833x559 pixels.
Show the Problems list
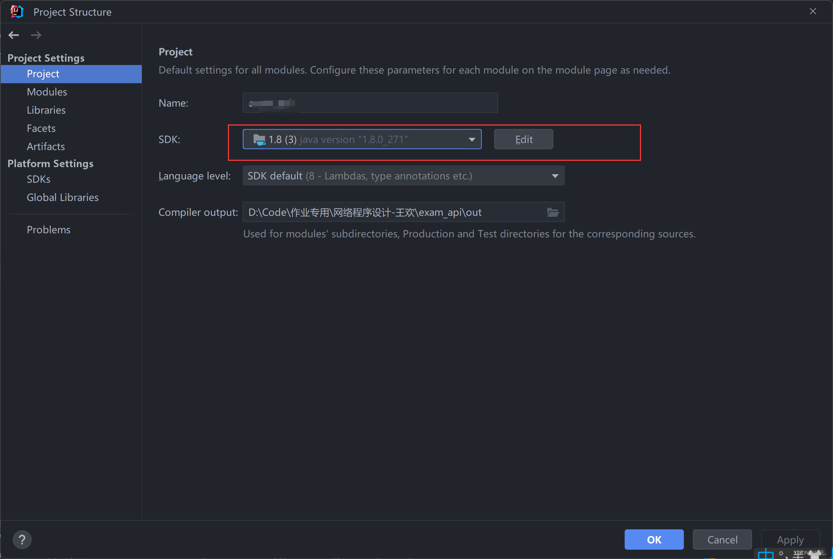(48, 230)
